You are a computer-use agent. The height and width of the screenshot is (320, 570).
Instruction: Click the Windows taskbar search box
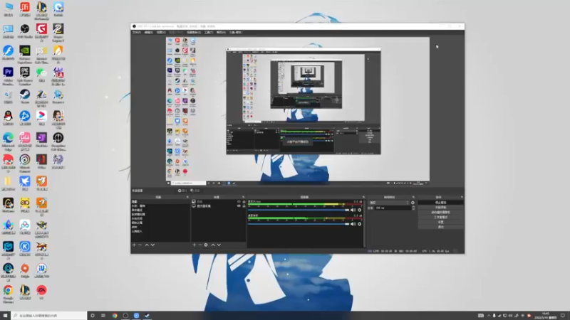coord(48,316)
